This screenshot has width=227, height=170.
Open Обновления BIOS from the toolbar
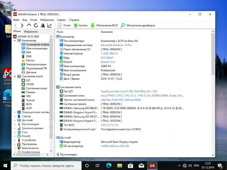pos(104,25)
